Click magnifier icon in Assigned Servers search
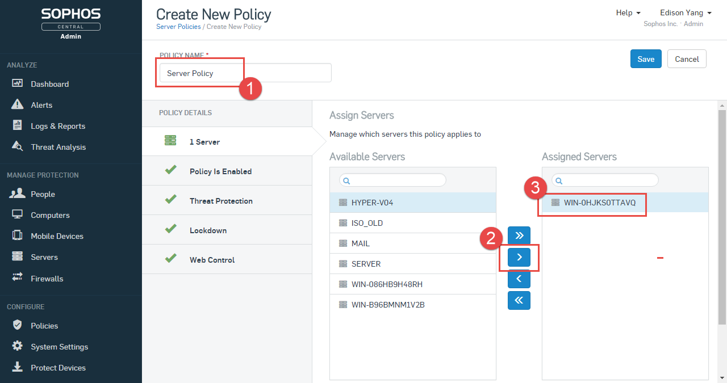Screen dimensions: 727x383 559,180
